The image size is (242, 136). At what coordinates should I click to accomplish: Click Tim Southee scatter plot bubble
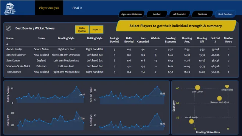pos(227,87)
